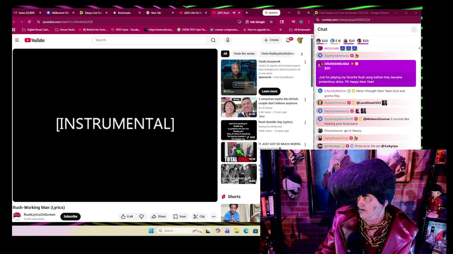Save the video to a playlist
Image resolution: width=453 pixels, height=254 pixels.
coord(179,217)
